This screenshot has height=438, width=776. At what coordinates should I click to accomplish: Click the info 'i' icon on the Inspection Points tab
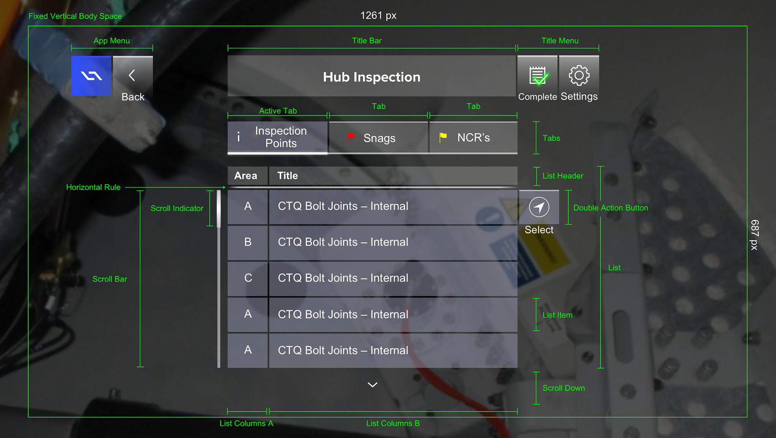pos(238,137)
